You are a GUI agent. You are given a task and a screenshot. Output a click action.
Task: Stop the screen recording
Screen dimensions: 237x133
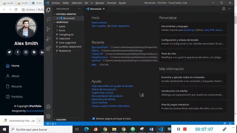[185, 129]
